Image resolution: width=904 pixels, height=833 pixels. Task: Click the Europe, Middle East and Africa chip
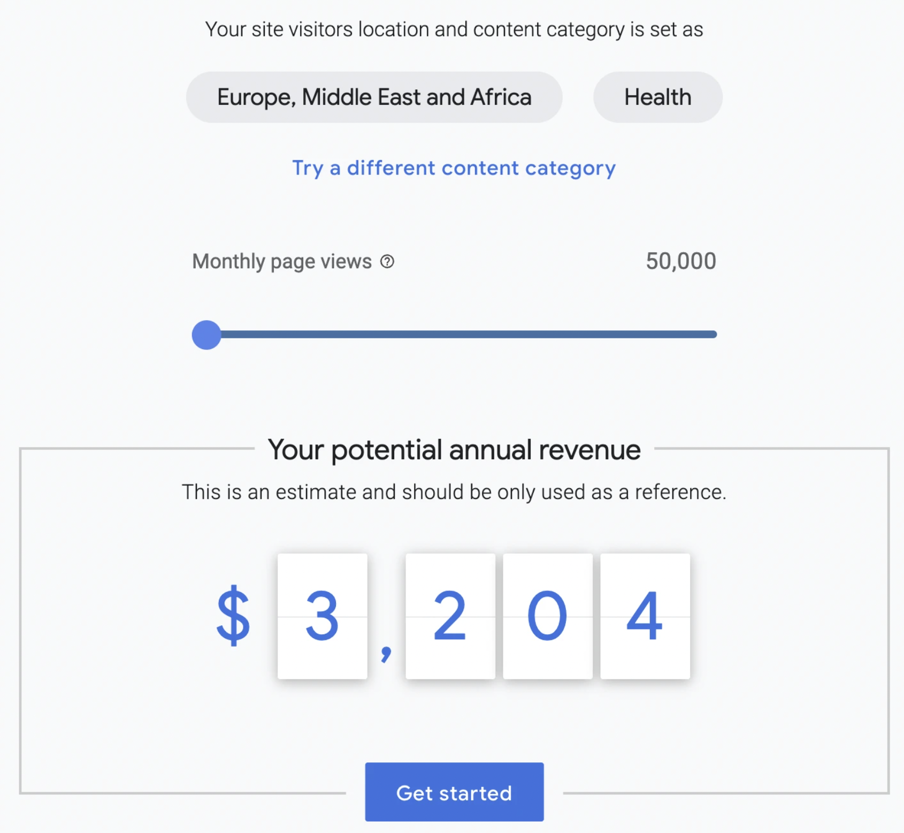click(373, 97)
